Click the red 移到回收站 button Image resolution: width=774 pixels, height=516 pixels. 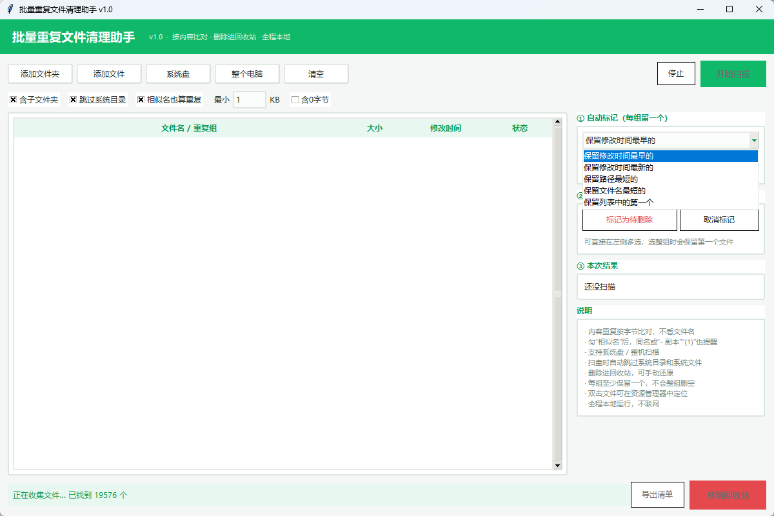[x=728, y=495]
